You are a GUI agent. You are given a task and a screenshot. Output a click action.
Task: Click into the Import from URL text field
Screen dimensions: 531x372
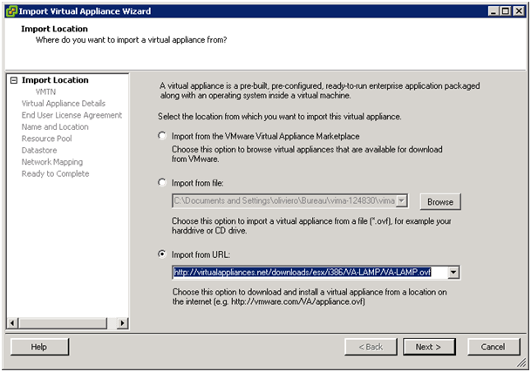[x=310, y=272]
